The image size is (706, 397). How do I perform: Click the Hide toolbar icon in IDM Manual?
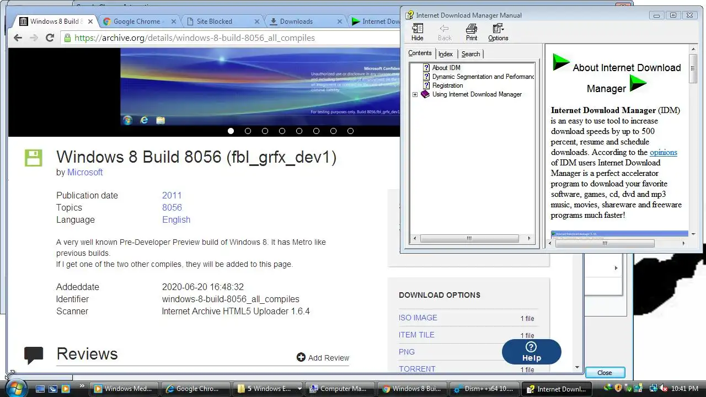pos(418,33)
